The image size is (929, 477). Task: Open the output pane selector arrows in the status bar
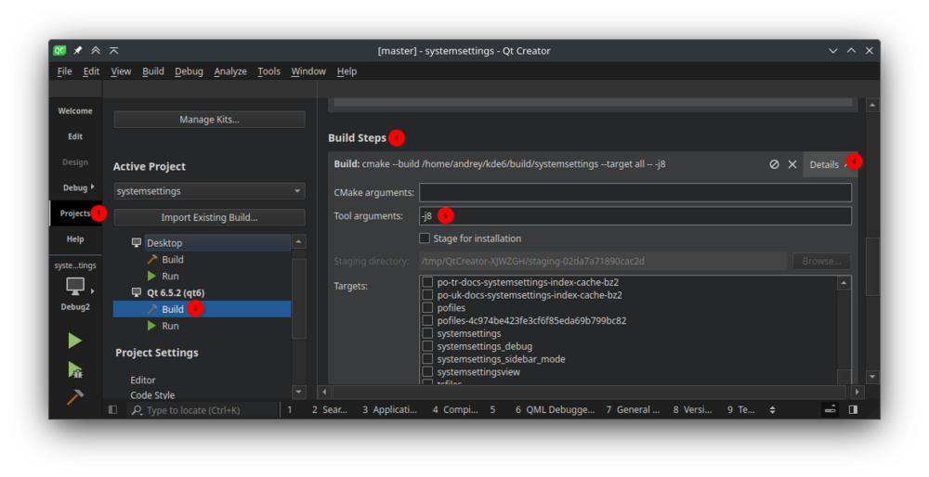[x=772, y=409]
